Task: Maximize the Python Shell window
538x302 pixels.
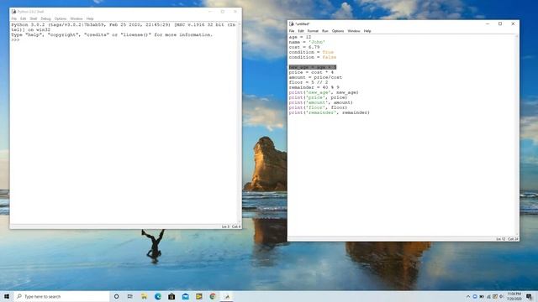Action: coord(223,11)
